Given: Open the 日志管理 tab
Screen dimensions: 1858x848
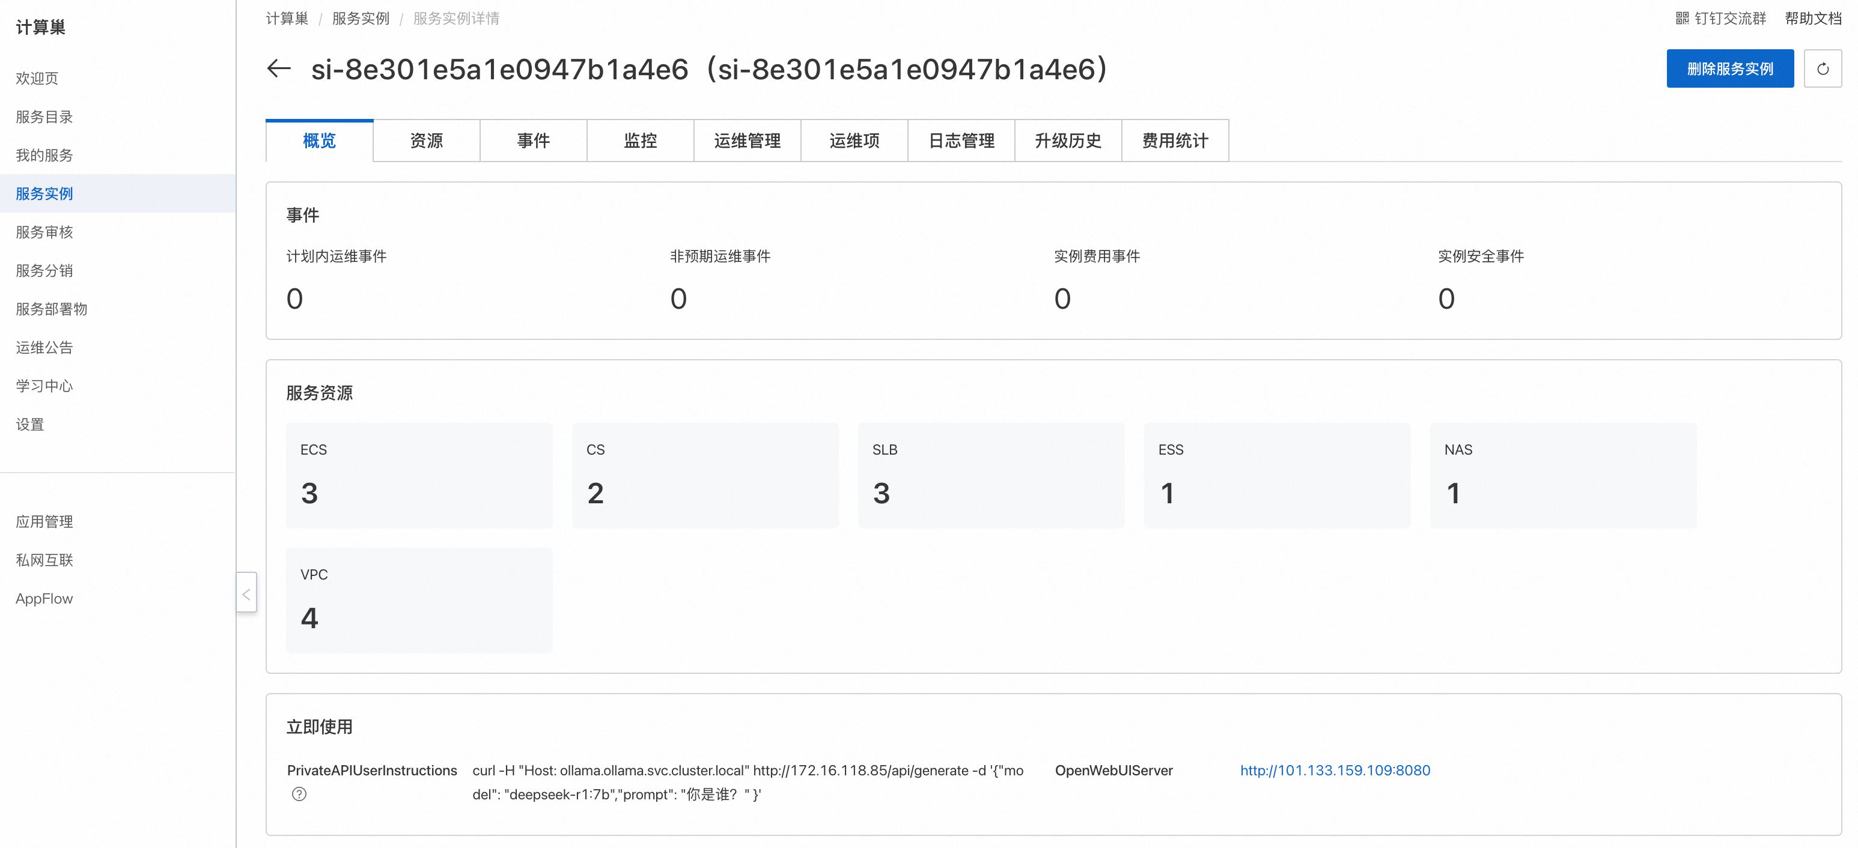Looking at the screenshot, I should [x=961, y=141].
